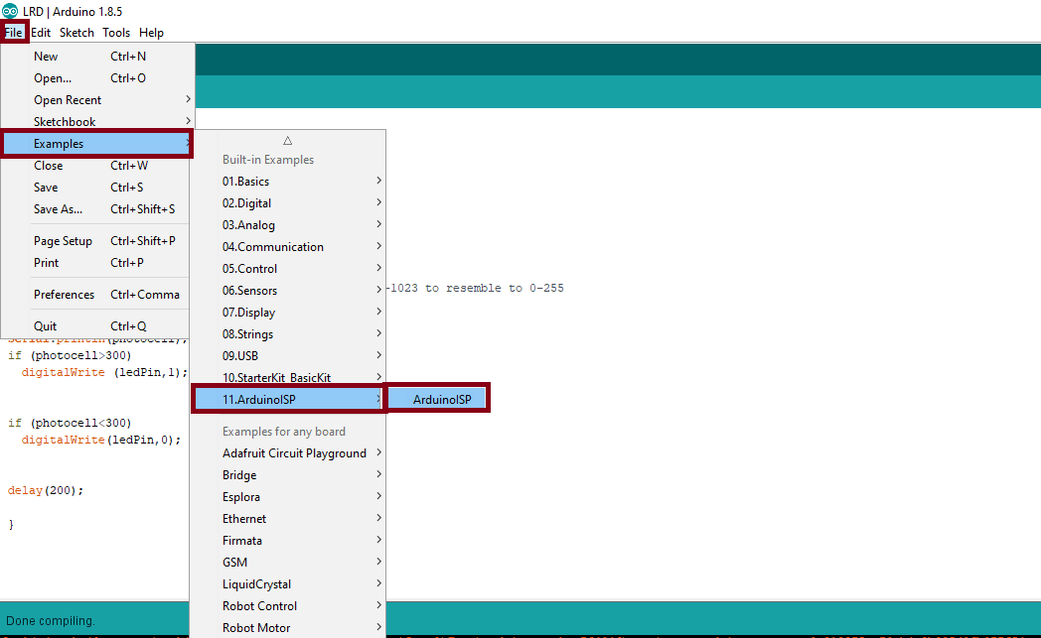Image resolution: width=1041 pixels, height=638 pixels.
Task: Open Page Setup from File menu
Action: [97, 241]
